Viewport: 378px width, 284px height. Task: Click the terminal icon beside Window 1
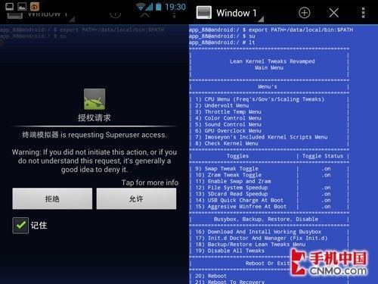click(x=204, y=13)
